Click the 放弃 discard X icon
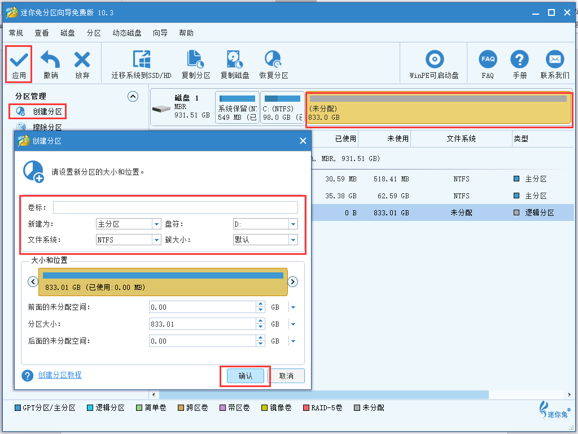This screenshot has height=434, width=578. [x=82, y=59]
